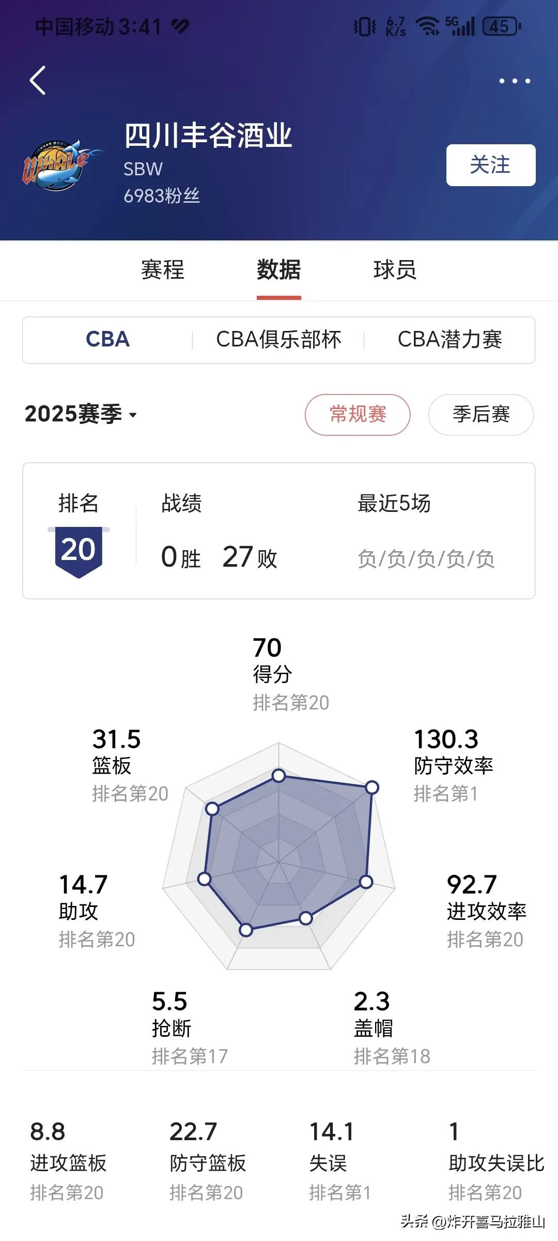Viewport: 558px width, 1241px height.
Task: Enable 常规赛 regular season view
Action: (x=358, y=415)
